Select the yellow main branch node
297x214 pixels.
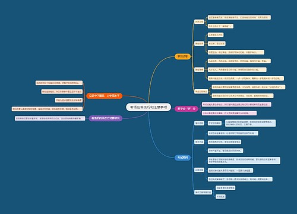coord(182,56)
